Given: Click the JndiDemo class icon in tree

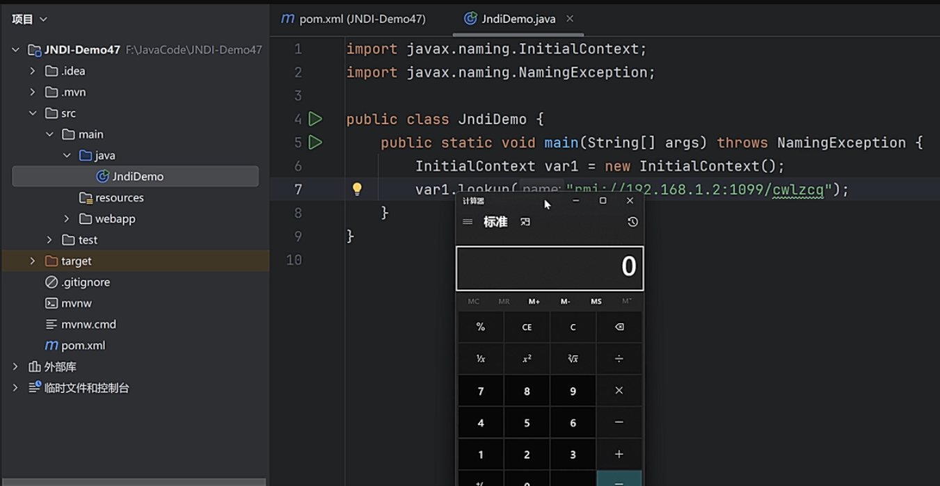Looking at the screenshot, I should click(103, 177).
